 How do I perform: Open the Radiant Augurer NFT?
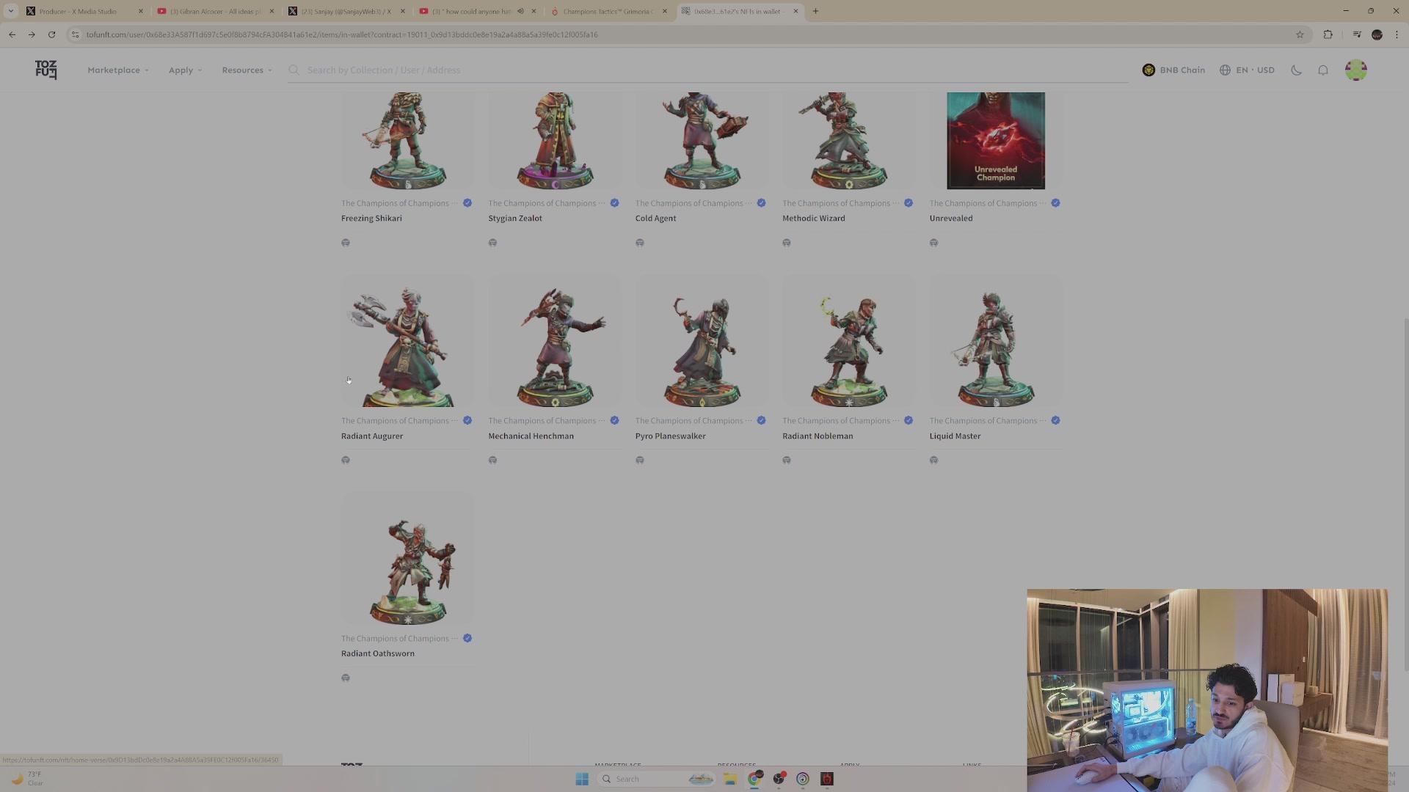(x=407, y=341)
